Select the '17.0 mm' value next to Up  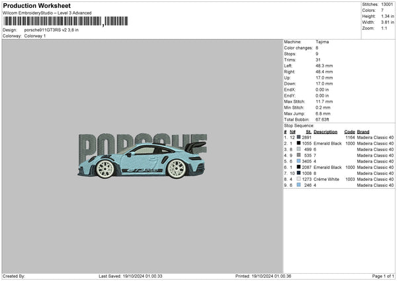click(x=324, y=78)
